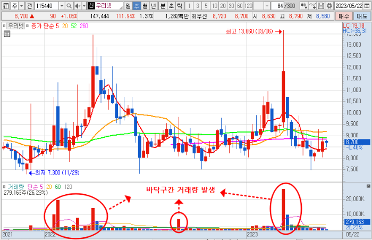Switch to yearly chart (년)

(x=154, y=5)
